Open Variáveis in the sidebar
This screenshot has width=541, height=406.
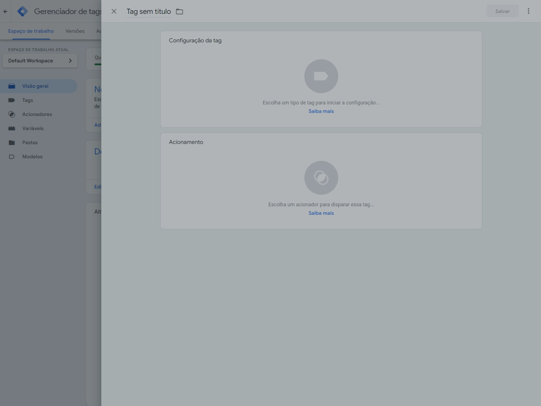pyautogui.click(x=33, y=128)
